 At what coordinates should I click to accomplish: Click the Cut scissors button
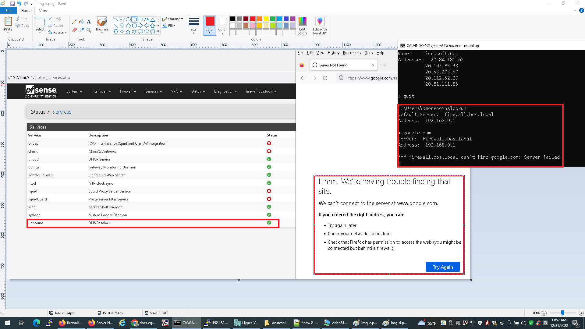[22, 19]
